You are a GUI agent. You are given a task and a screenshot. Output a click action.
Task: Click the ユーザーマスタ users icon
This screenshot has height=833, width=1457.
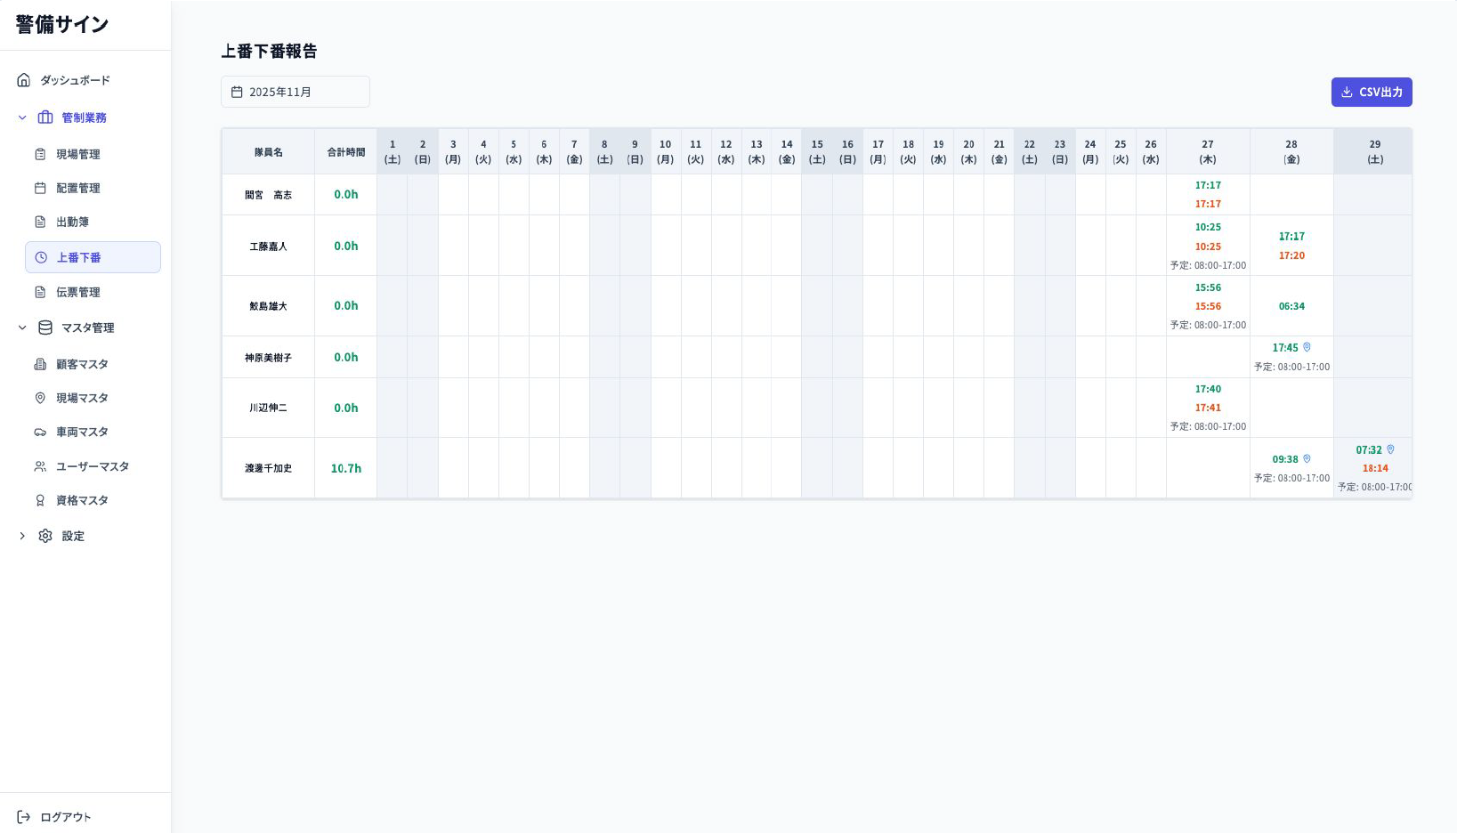click(x=40, y=466)
